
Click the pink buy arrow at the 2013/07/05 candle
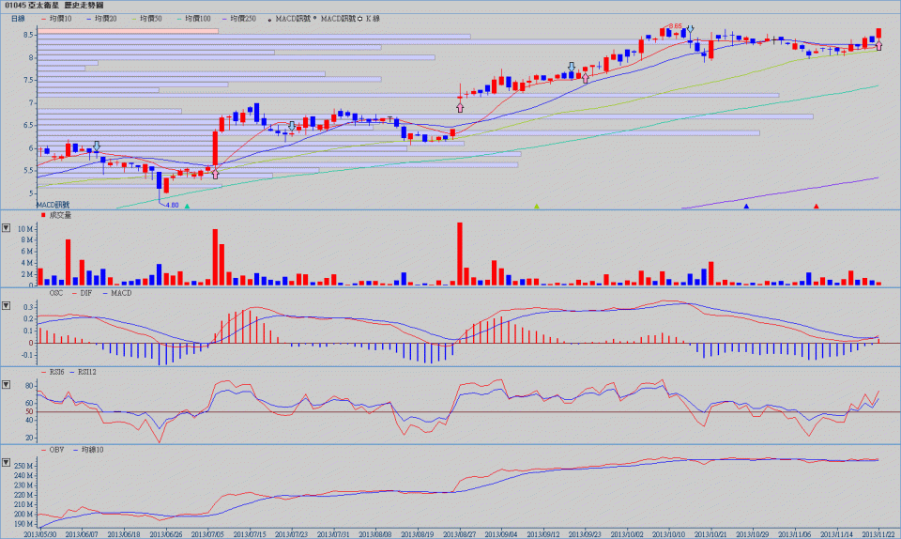tap(216, 174)
